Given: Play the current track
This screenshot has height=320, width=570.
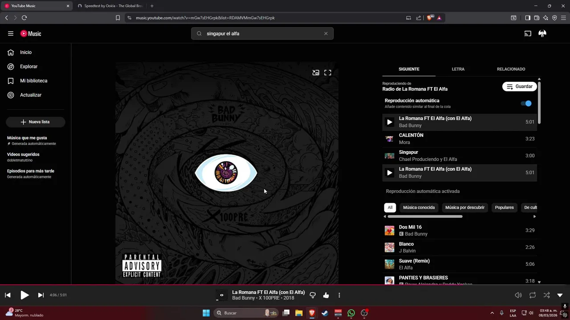Looking at the screenshot, I should pos(24,295).
